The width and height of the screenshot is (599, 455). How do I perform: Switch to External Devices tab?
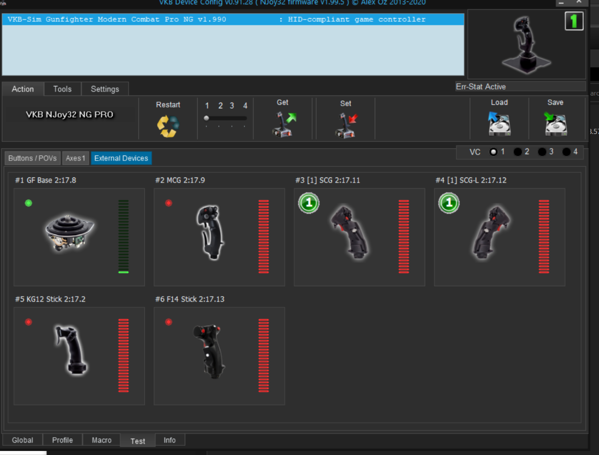pos(121,158)
